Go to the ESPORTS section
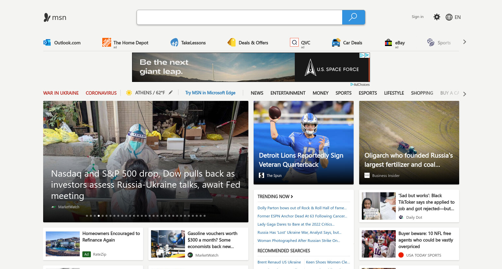502x269 pixels. [368, 93]
